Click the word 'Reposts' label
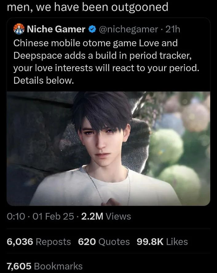The image size is (217, 273). pyautogui.click(x=53, y=242)
